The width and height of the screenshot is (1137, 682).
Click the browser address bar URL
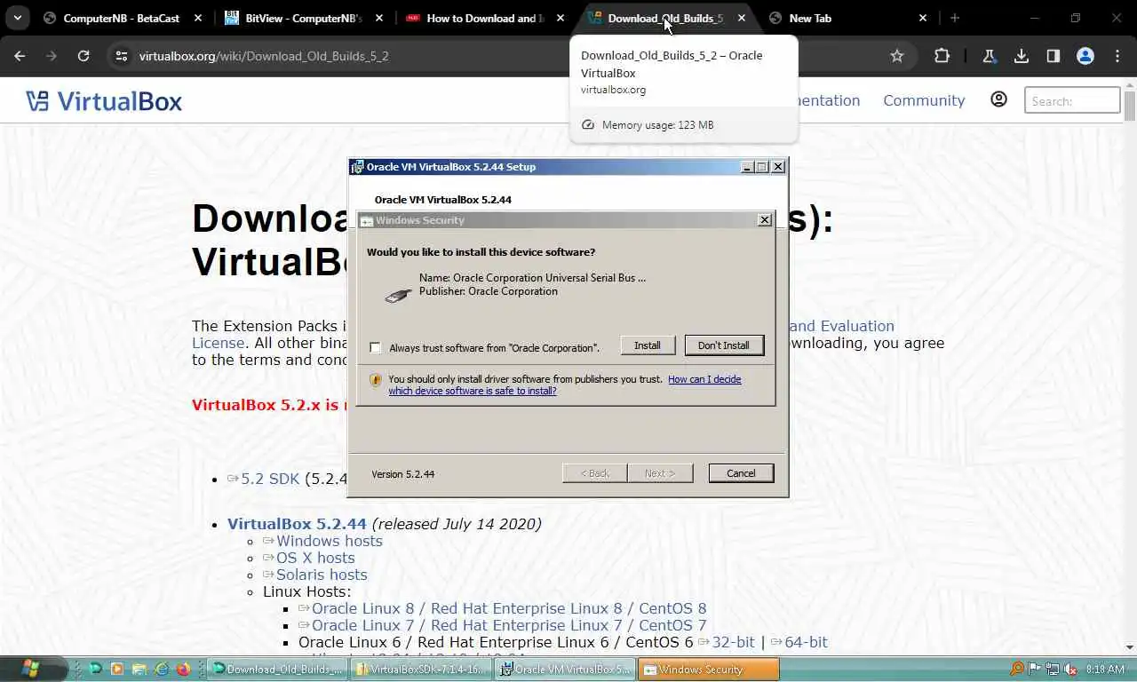click(x=264, y=56)
